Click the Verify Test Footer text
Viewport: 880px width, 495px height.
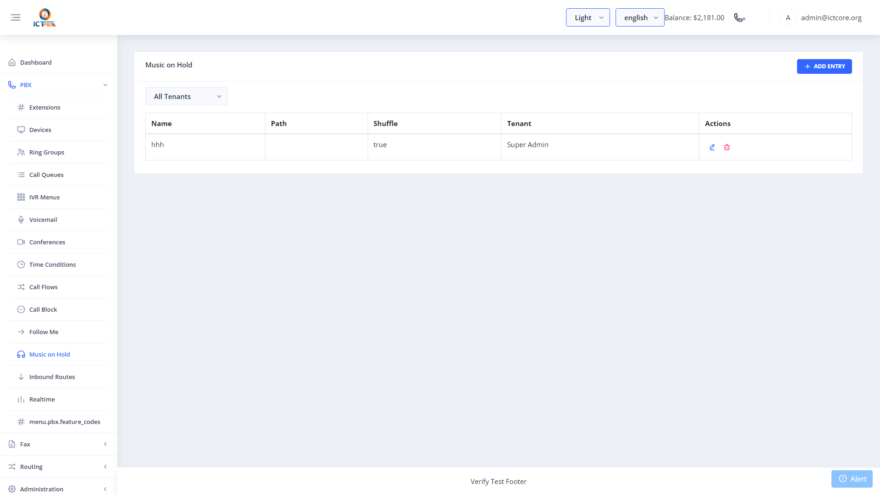498,481
